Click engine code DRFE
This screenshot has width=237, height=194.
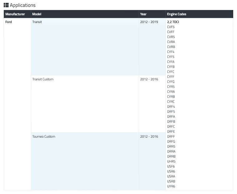point(171,131)
